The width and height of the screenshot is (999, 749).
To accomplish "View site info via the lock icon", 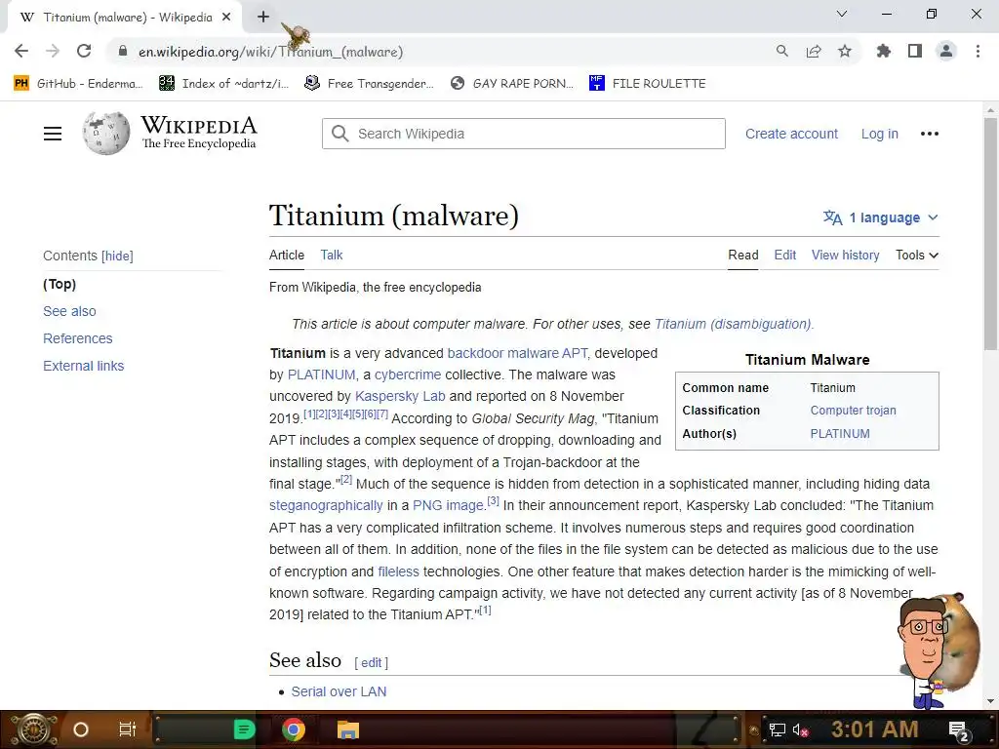I will coord(123,51).
